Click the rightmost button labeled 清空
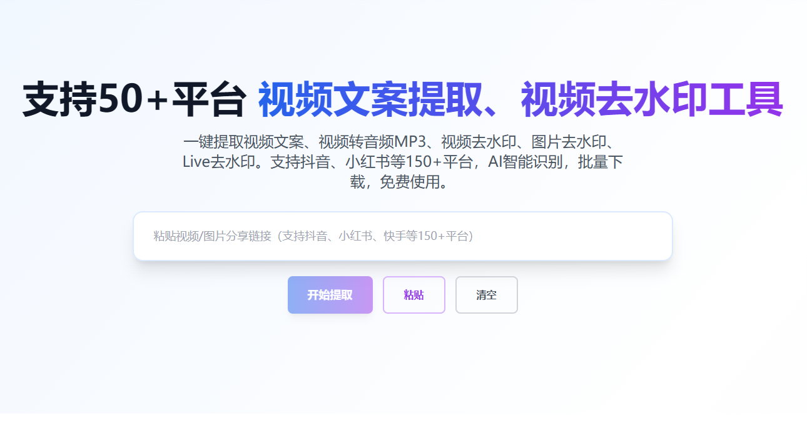This screenshot has width=807, height=448. (x=486, y=294)
